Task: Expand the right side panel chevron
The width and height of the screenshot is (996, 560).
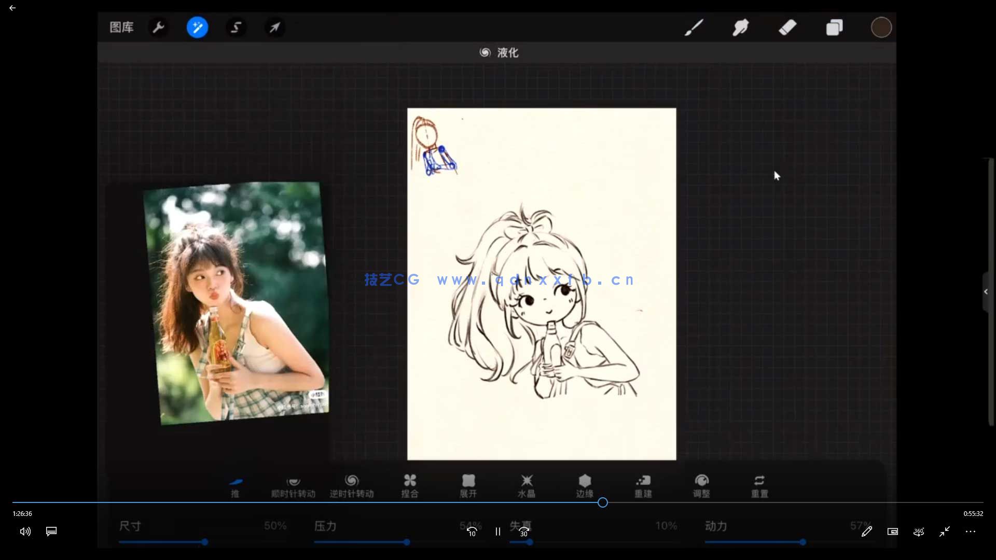Action: (x=986, y=291)
